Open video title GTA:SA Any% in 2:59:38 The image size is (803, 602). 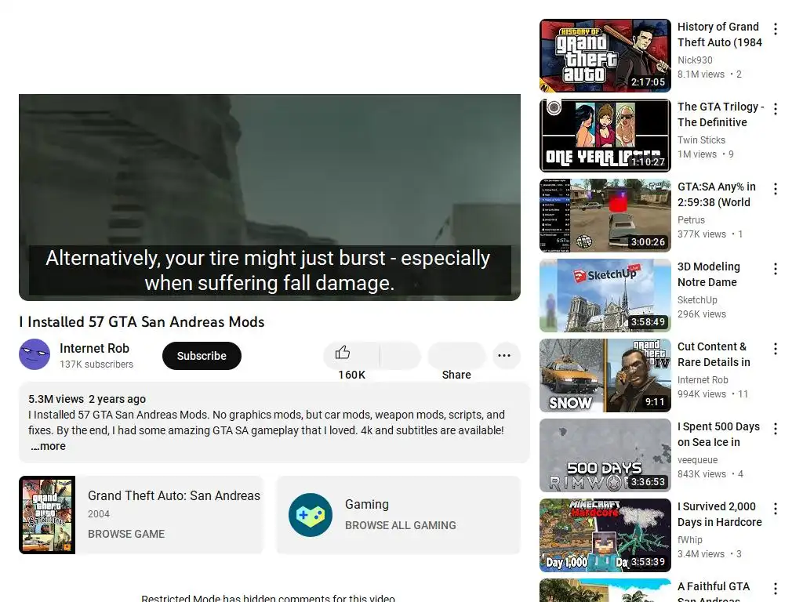pyautogui.click(x=717, y=194)
